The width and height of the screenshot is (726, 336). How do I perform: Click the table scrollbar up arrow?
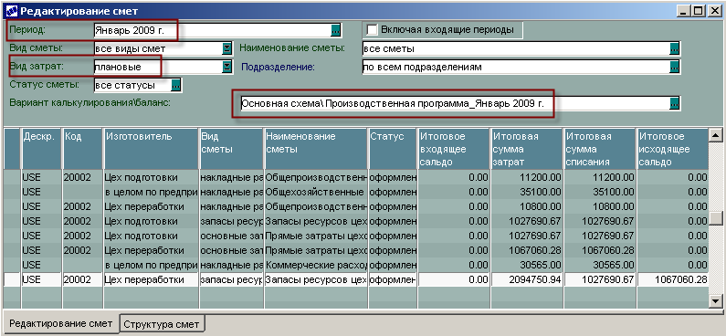pos(715,135)
